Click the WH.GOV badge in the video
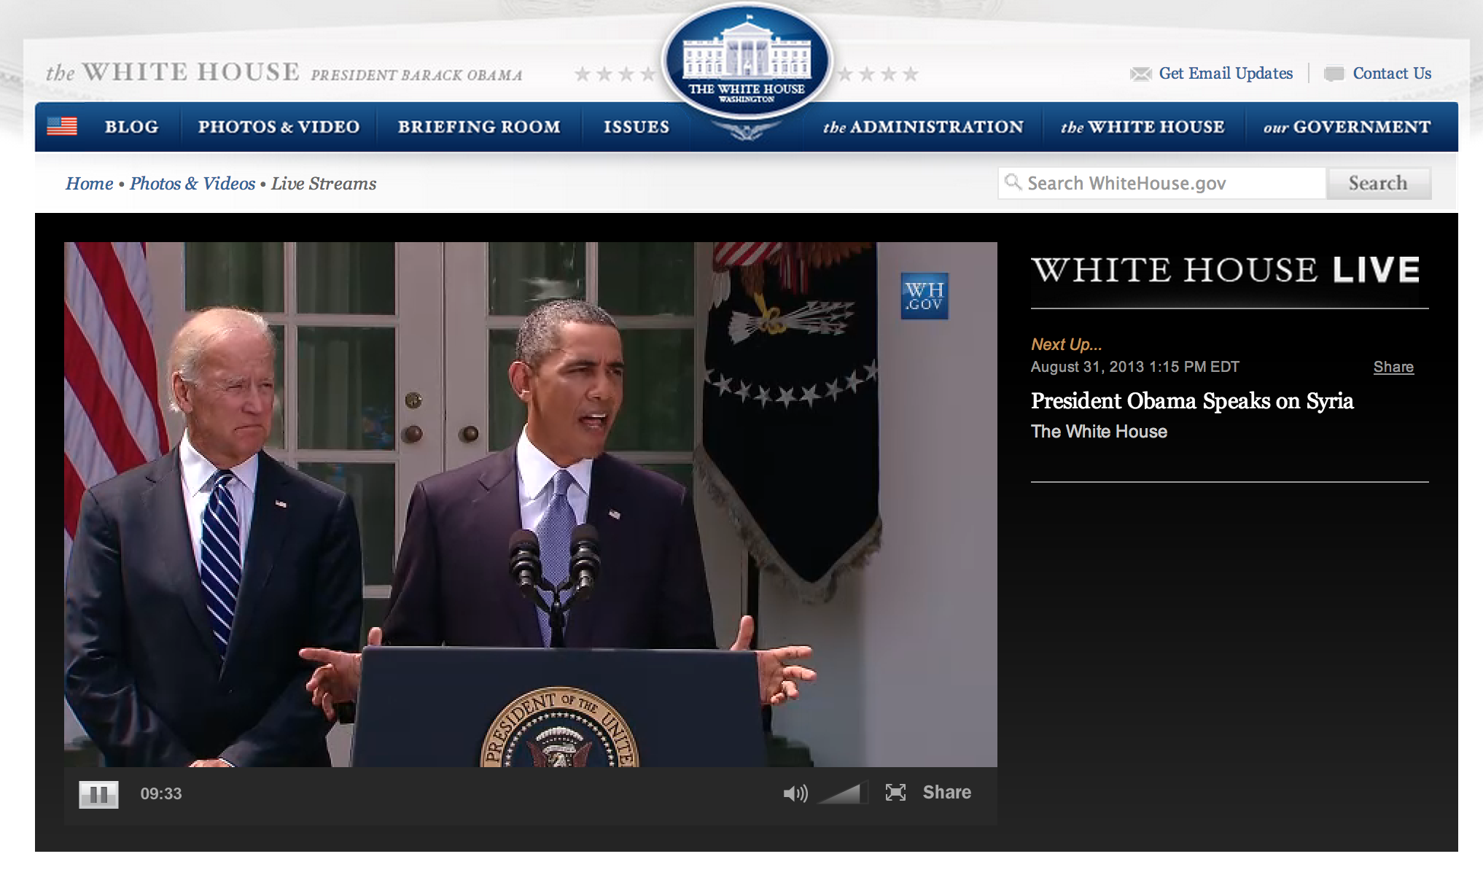The height and width of the screenshot is (878, 1483). [925, 296]
